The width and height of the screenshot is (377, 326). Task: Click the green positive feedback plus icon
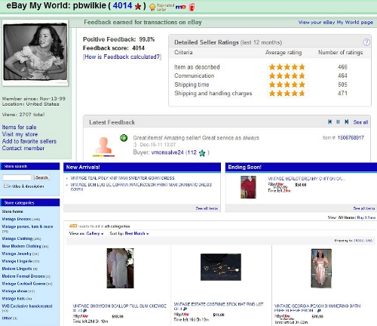[x=124, y=138]
